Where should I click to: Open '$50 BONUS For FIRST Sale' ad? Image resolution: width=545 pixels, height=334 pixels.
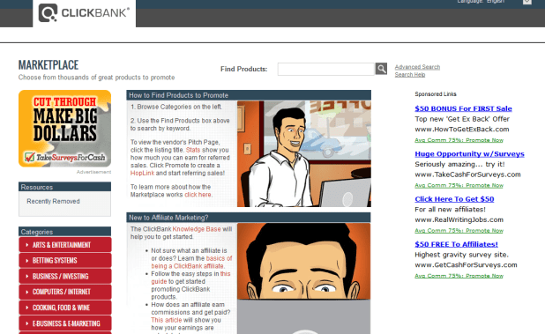tap(463, 108)
